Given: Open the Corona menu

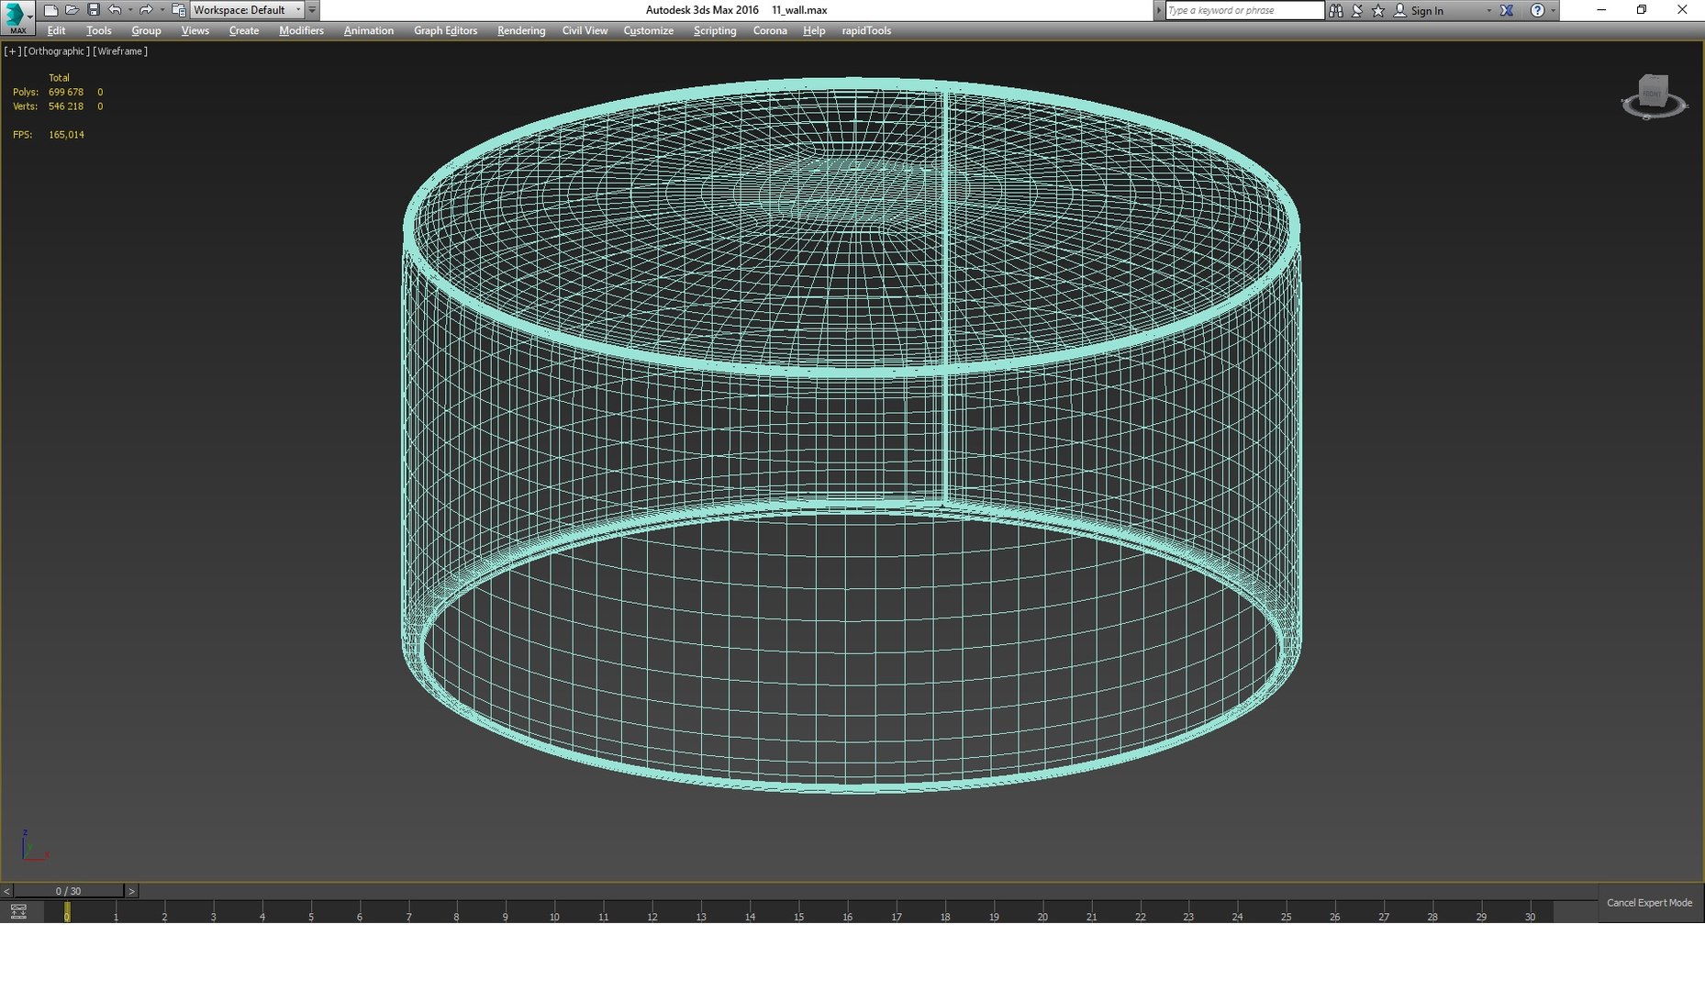Looking at the screenshot, I should click(x=770, y=30).
